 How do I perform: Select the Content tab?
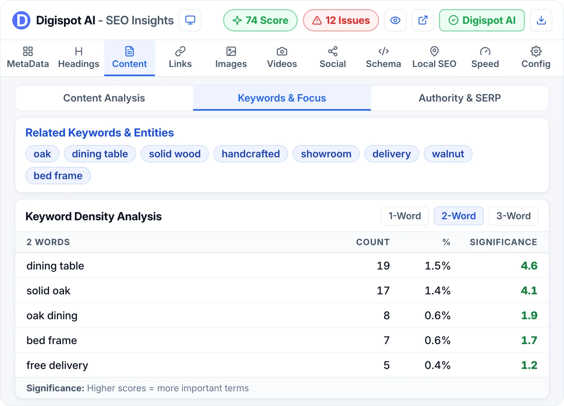click(x=129, y=58)
